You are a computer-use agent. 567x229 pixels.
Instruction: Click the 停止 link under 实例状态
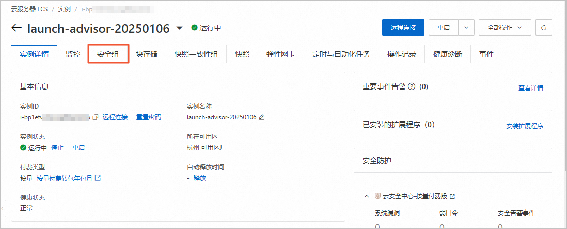(57, 148)
